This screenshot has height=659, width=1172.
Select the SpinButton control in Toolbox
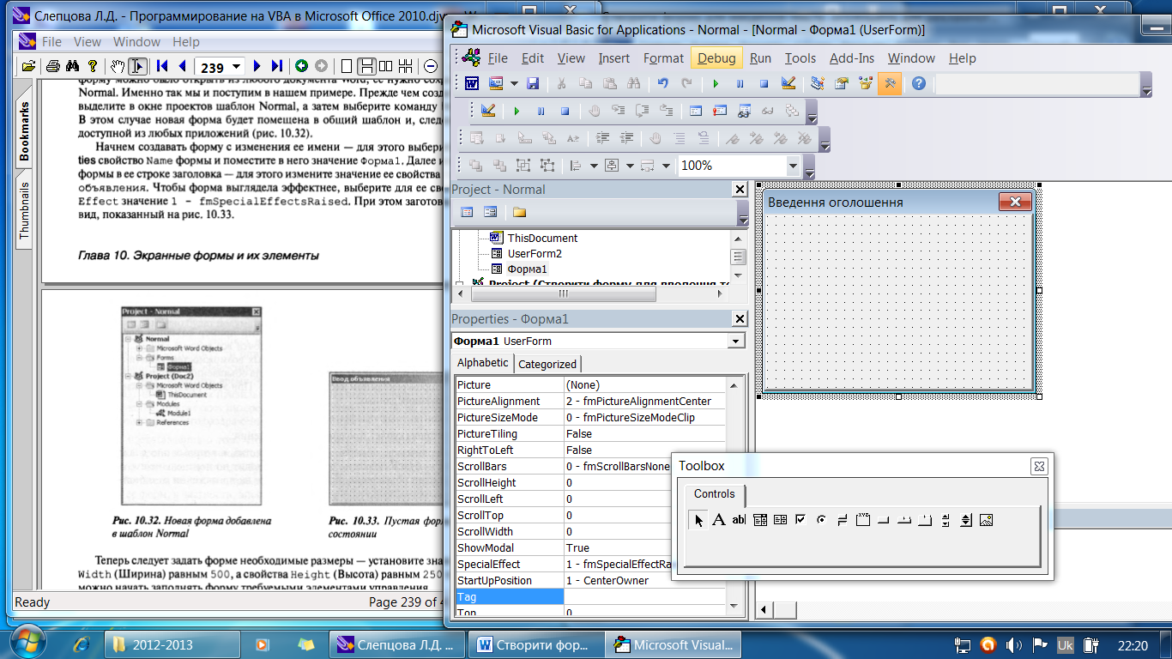[965, 519]
